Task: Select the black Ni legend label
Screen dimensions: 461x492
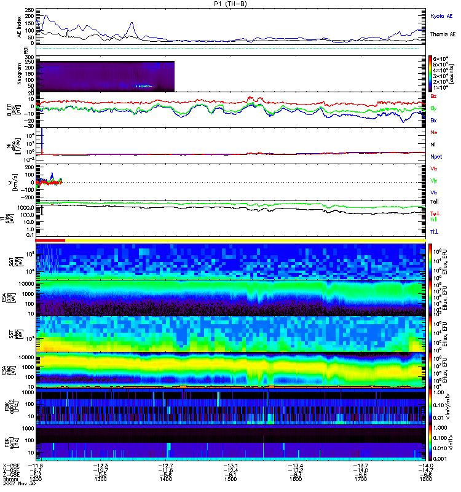Action: click(x=433, y=145)
